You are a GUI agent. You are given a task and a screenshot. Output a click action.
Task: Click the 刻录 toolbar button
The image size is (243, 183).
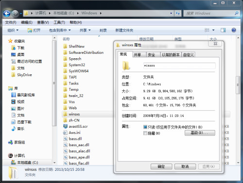[x=103, y=30]
